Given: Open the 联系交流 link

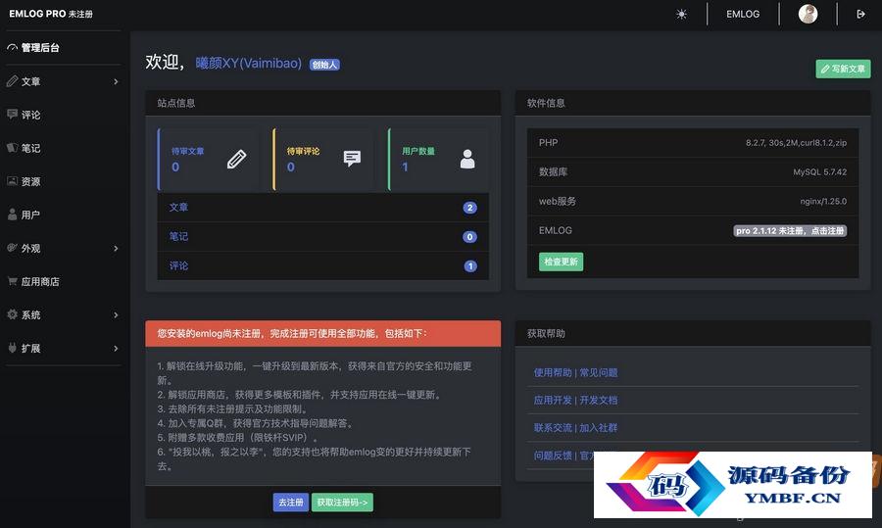Looking at the screenshot, I should [553, 427].
